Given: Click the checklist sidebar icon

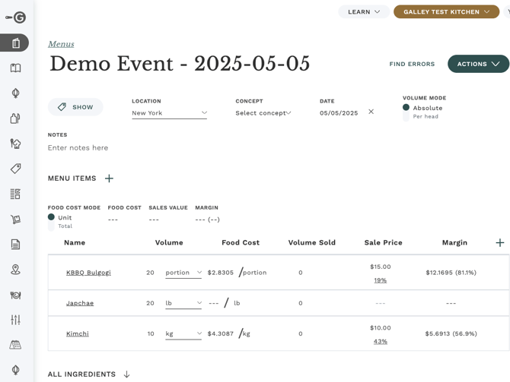Looking at the screenshot, I should click(x=15, y=194).
